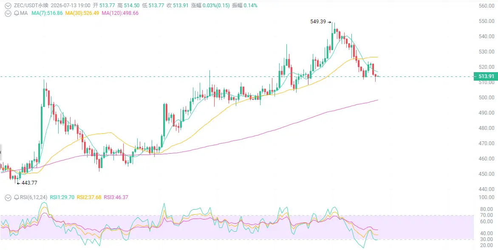The height and width of the screenshot is (250, 498).
Task: Click the 450.00 price axis label
Action: 487,174
